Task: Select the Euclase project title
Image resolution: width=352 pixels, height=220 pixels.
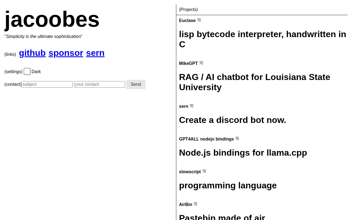Action: (187, 21)
